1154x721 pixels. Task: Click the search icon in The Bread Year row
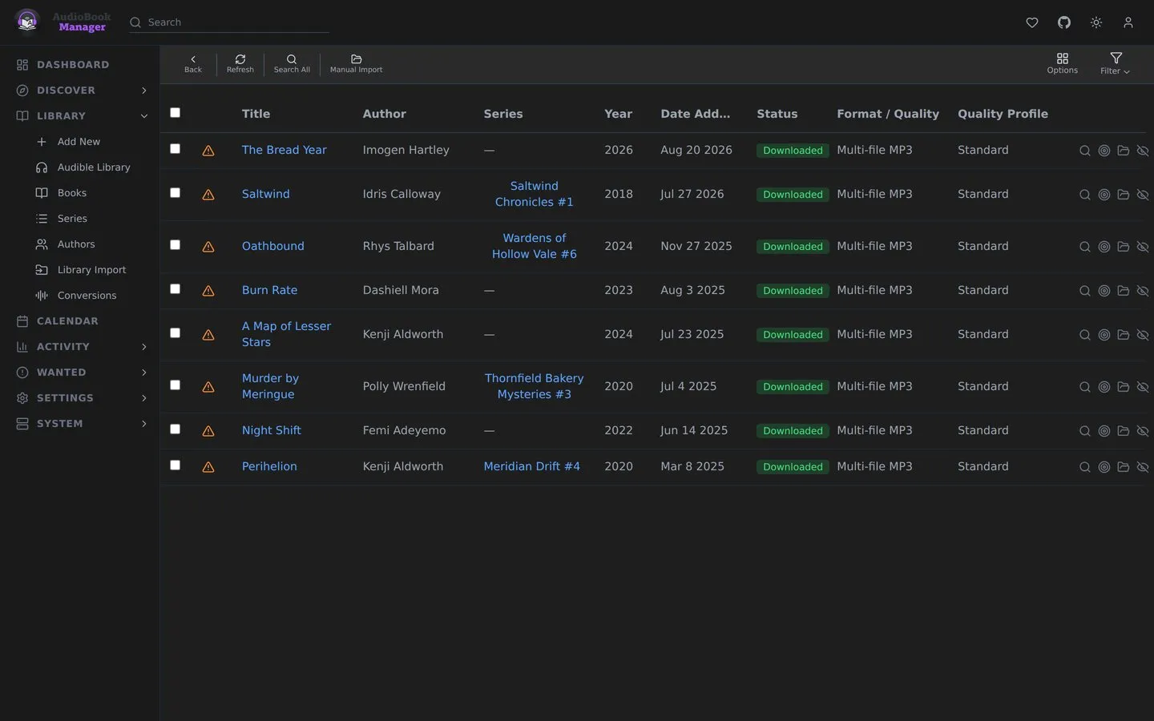click(1084, 151)
